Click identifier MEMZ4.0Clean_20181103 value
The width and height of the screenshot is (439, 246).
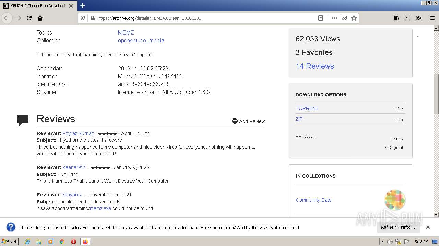pyautogui.click(x=150, y=76)
